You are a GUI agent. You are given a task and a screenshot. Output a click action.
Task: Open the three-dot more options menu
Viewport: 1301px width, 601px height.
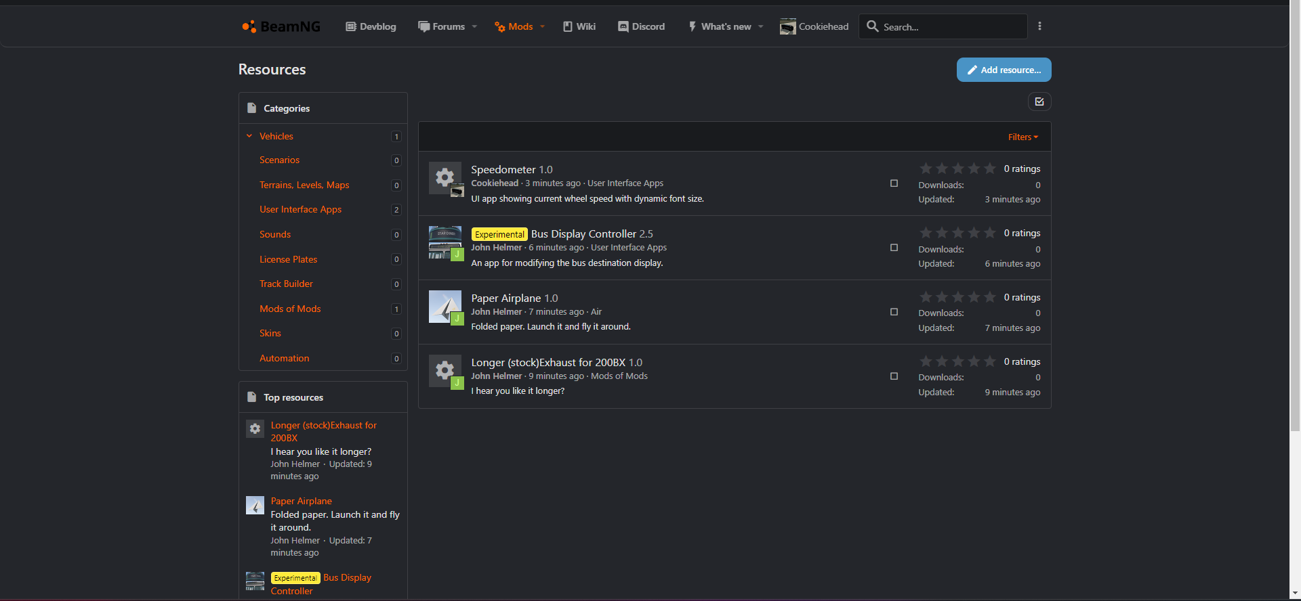pos(1039,26)
